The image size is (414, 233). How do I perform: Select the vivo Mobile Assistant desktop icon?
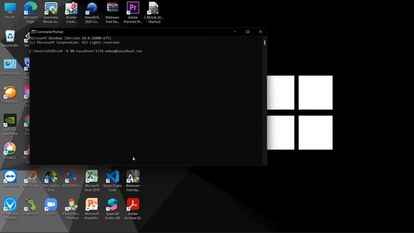[10, 209]
